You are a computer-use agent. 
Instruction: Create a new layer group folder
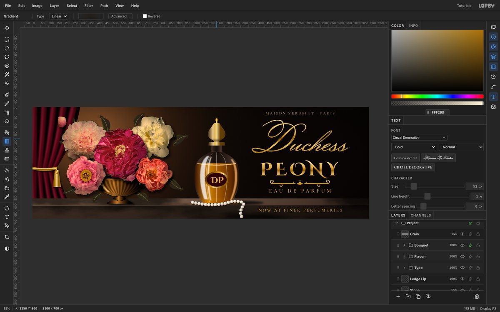pyautogui.click(x=408, y=297)
